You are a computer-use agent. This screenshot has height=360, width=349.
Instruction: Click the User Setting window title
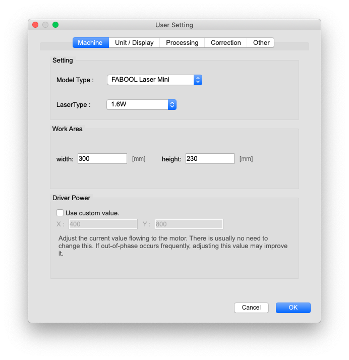point(174,25)
